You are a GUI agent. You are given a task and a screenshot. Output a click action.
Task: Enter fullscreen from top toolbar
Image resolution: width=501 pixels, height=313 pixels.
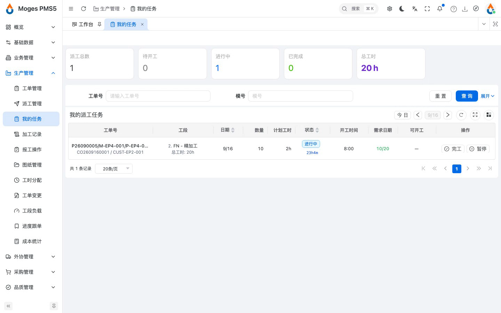click(427, 9)
